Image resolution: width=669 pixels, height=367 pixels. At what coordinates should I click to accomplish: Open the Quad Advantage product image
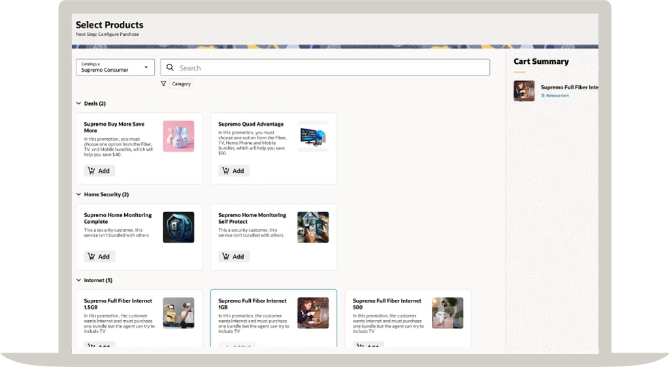(x=313, y=136)
